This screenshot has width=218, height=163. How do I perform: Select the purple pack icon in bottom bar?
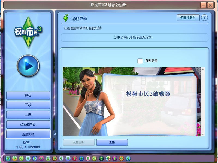[115, 158]
